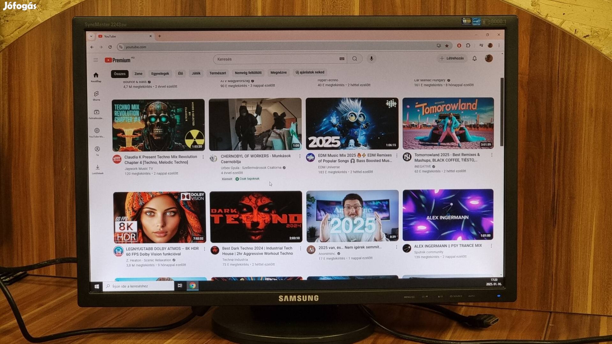Open the iNEGATIVE channel link
The height and width of the screenshot is (344, 612).
click(x=422, y=166)
